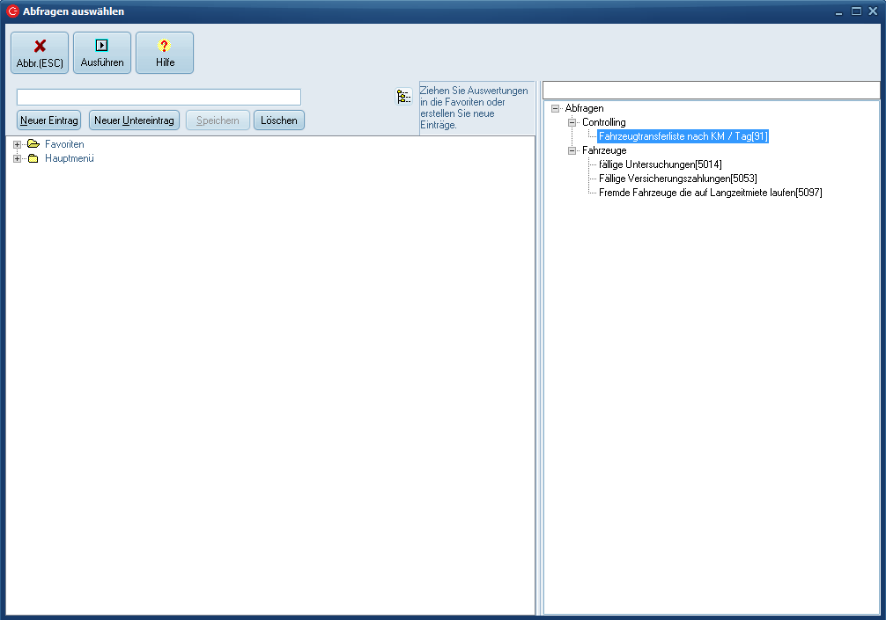Select Fahrzeugtransferliste nach KM / Tag[91]

[x=683, y=136]
